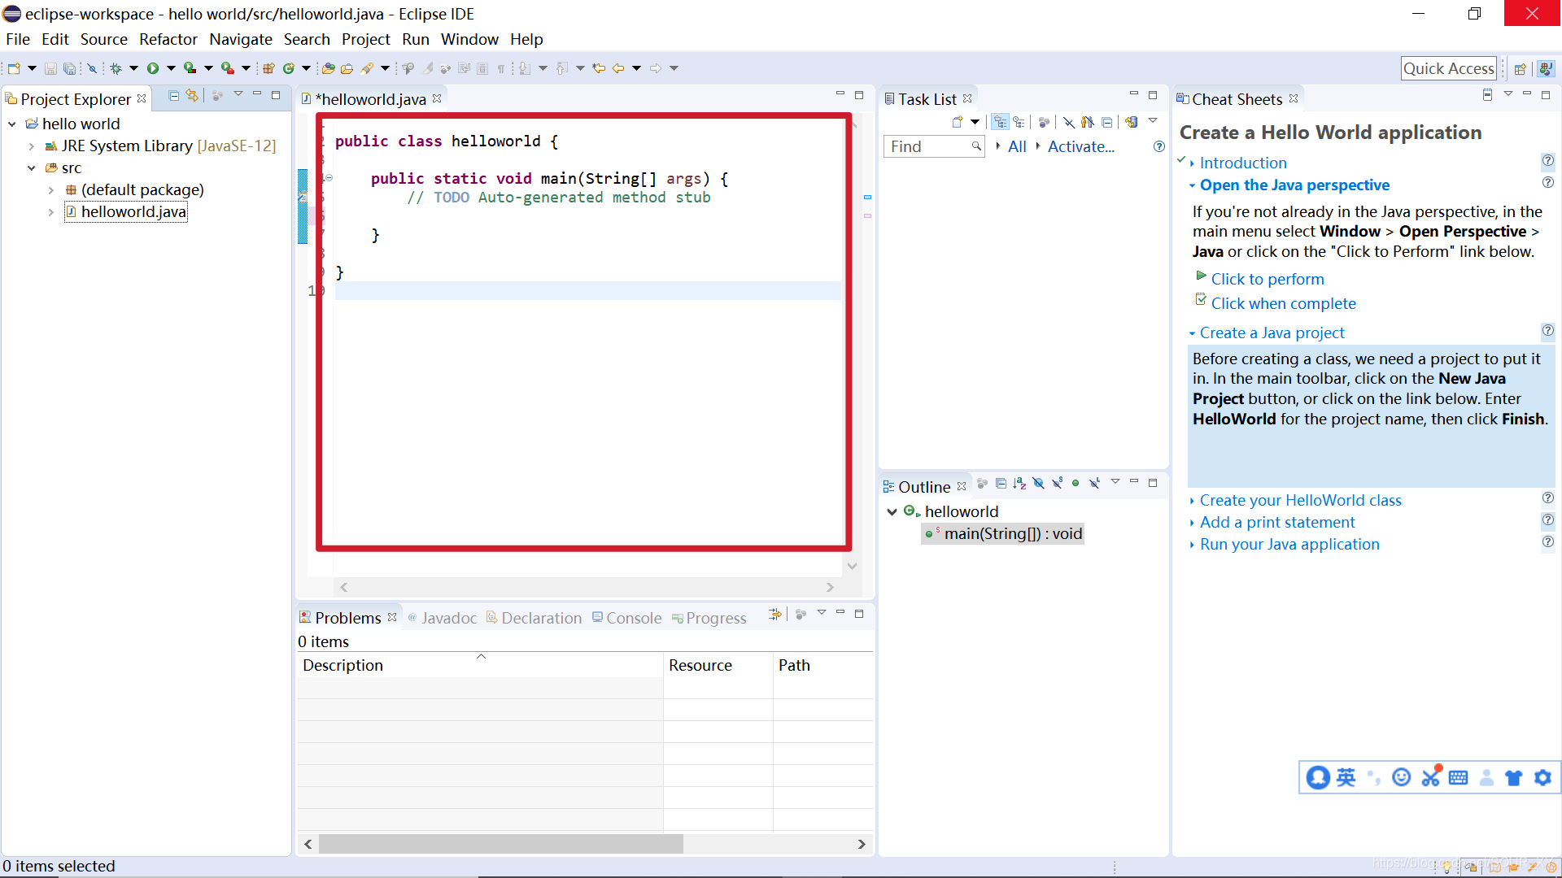Open the Navigate menu
The height and width of the screenshot is (878, 1562).
click(241, 39)
